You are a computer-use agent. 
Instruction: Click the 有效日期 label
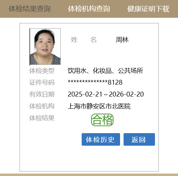pyautogui.click(x=42, y=94)
